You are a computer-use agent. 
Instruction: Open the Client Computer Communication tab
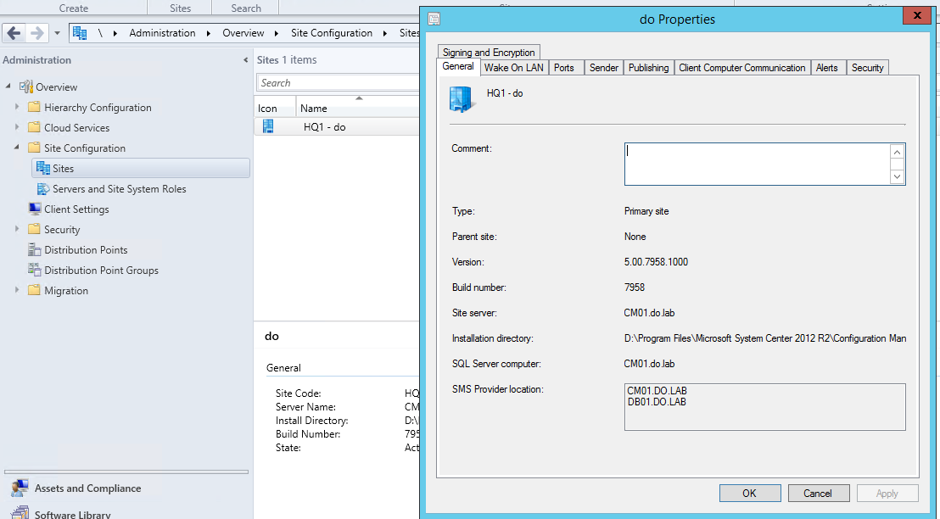(x=742, y=68)
